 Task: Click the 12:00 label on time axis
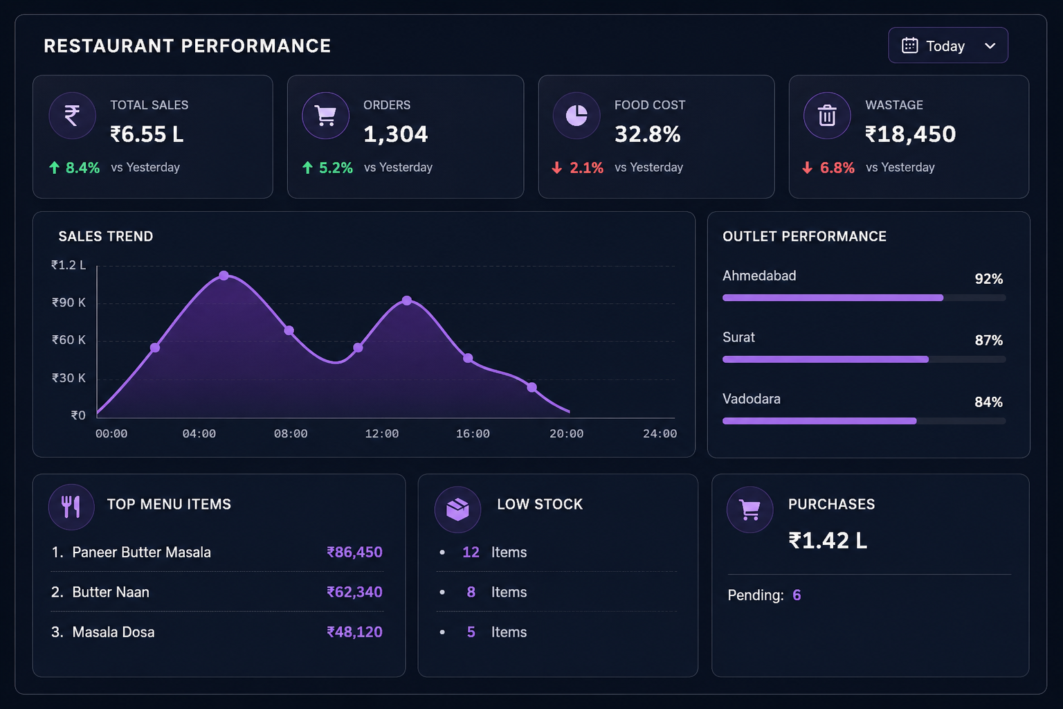(x=382, y=434)
